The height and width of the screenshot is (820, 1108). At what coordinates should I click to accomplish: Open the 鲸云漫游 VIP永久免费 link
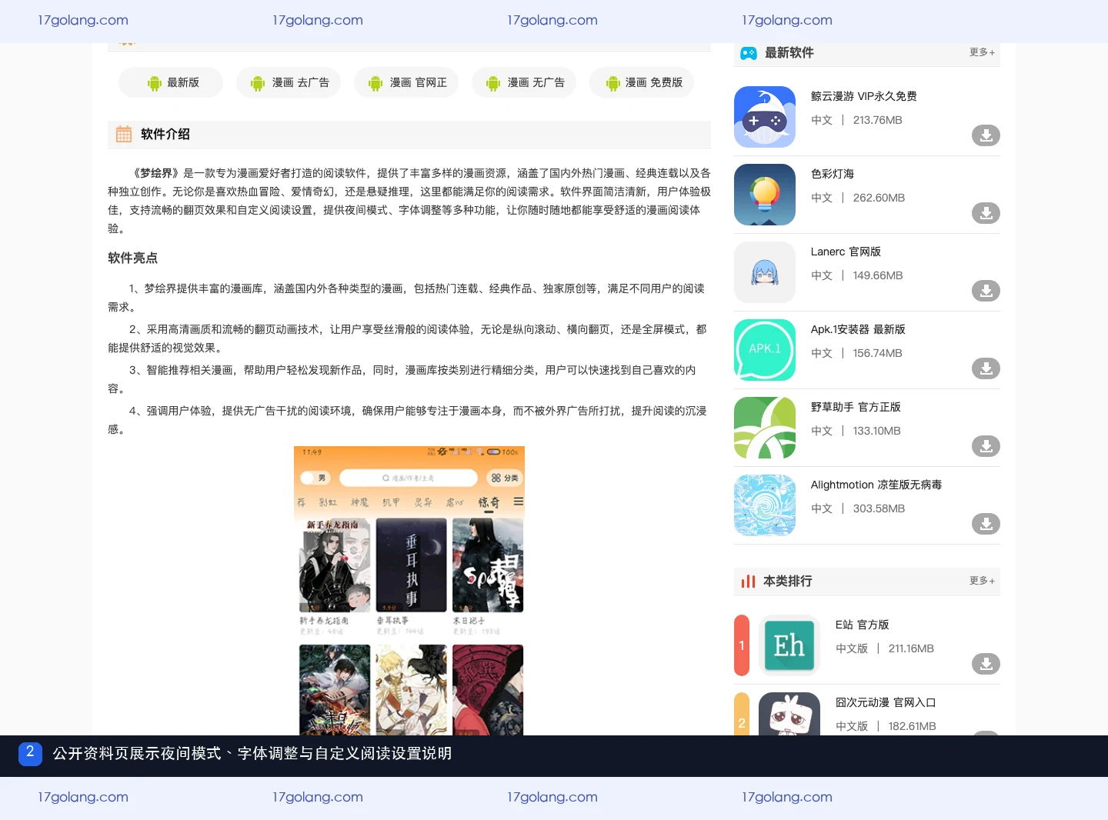click(x=863, y=96)
